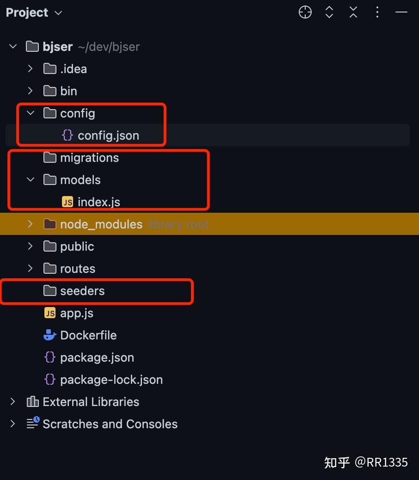
Task: Click the Scratches and Consoles icon
Action: click(32, 424)
